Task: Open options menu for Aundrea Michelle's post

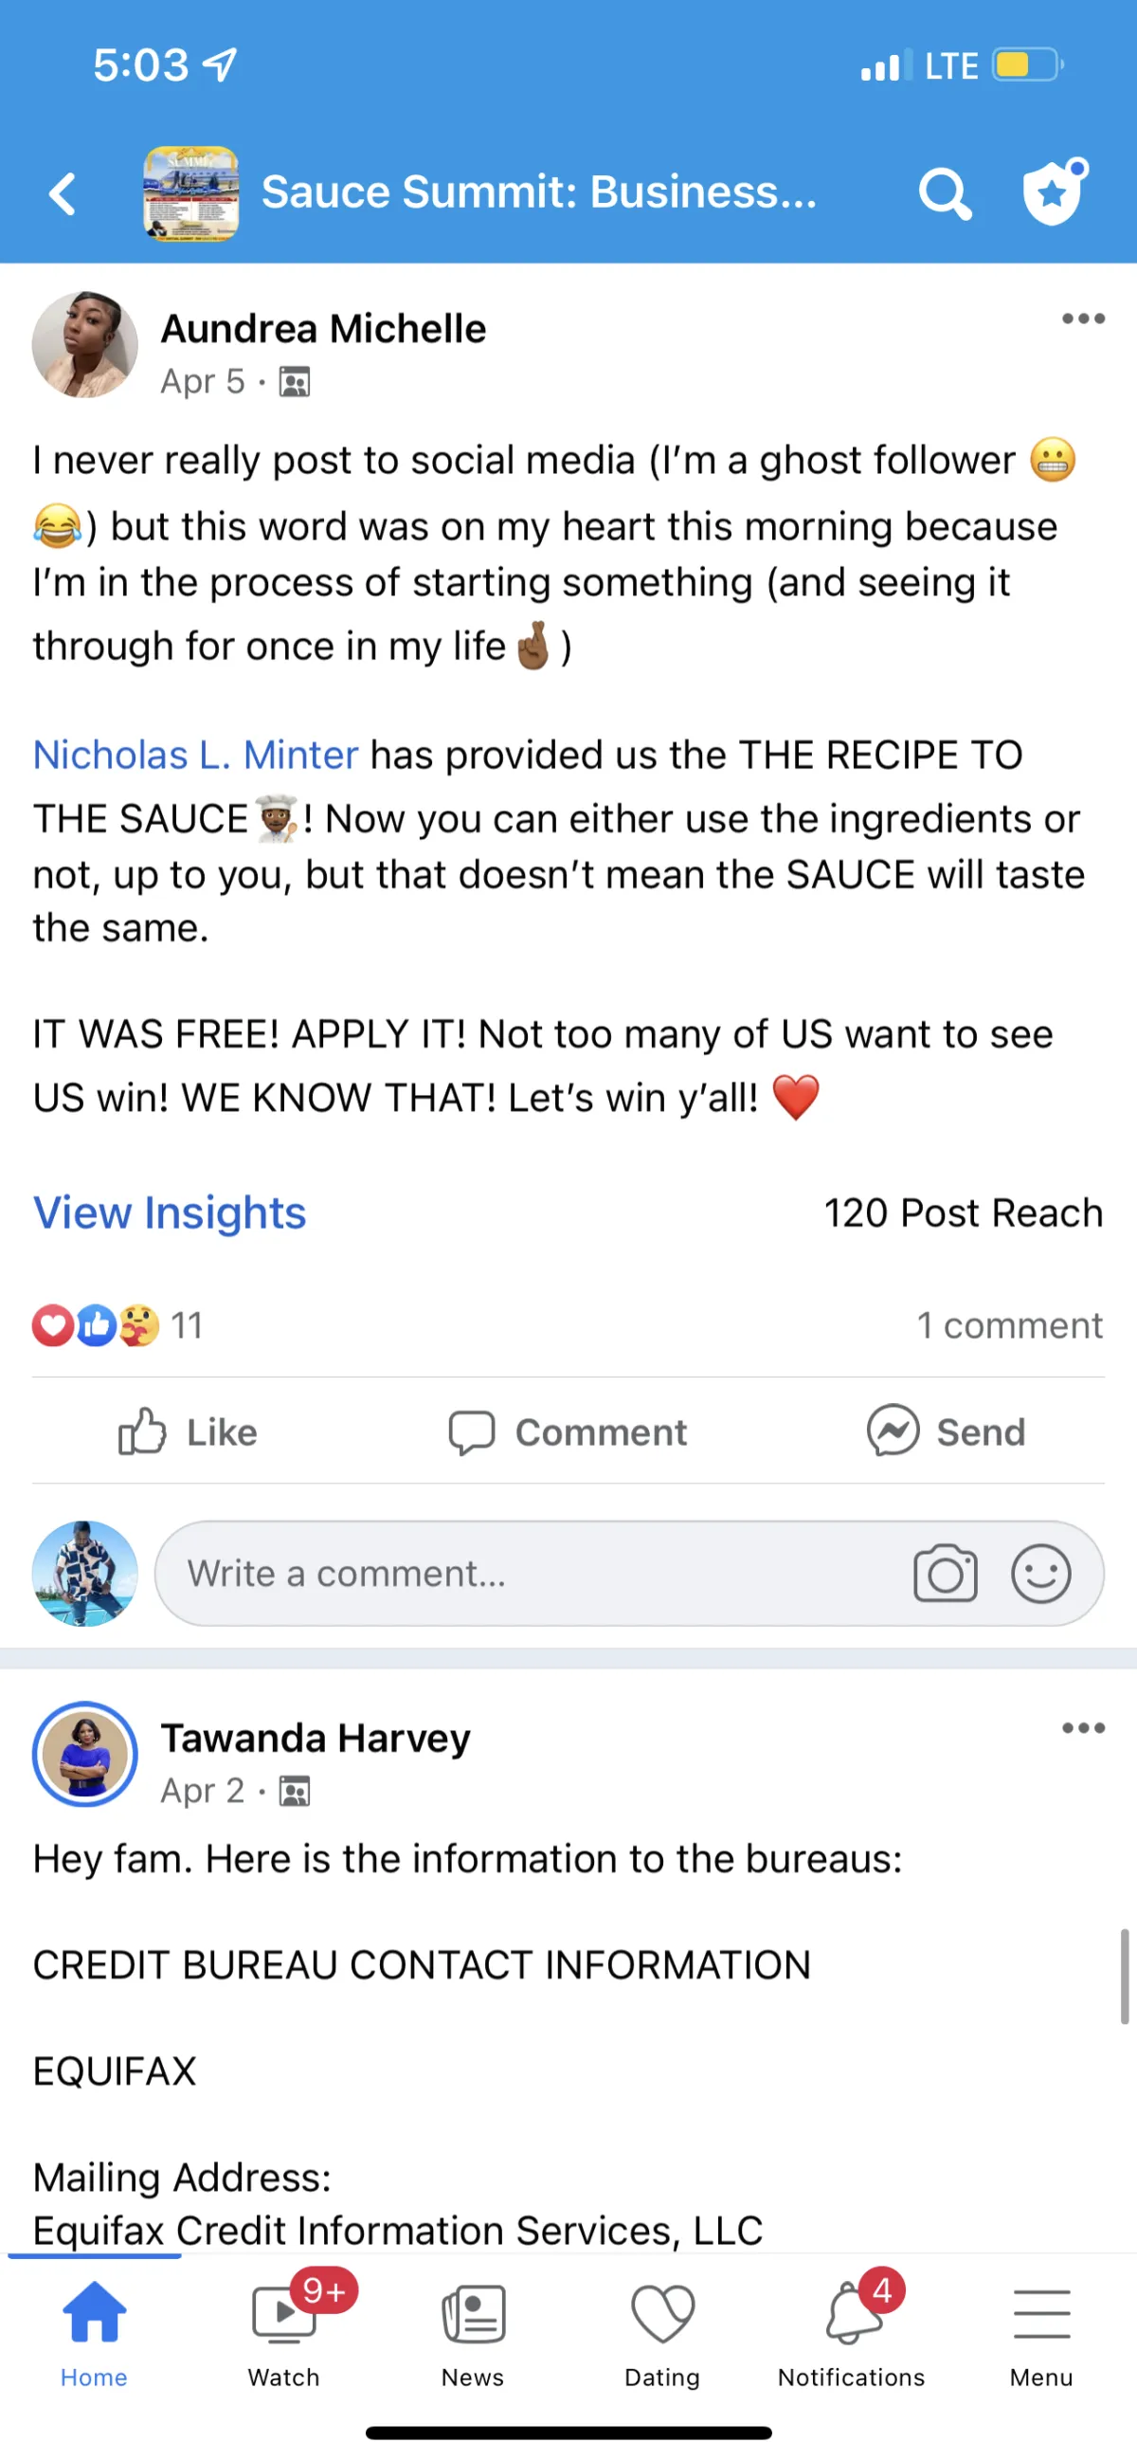Action: click(x=1084, y=319)
